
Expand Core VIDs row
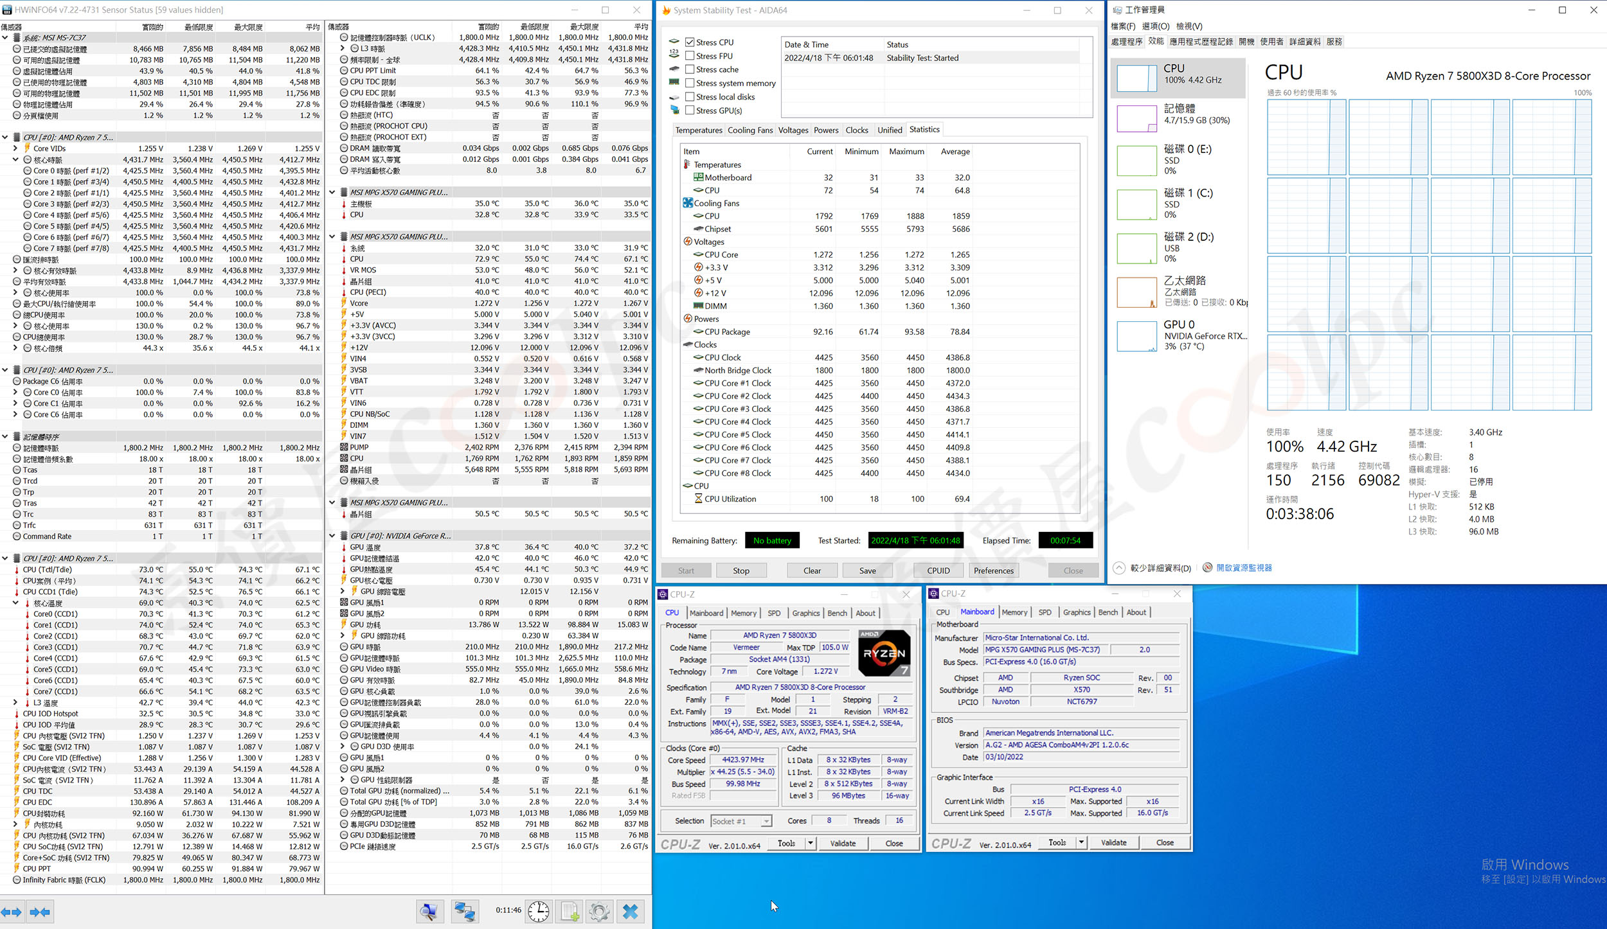pyautogui.click(x=15, y=148)
